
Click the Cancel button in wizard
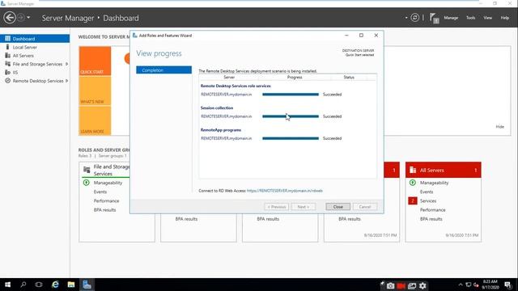point(365,207)
